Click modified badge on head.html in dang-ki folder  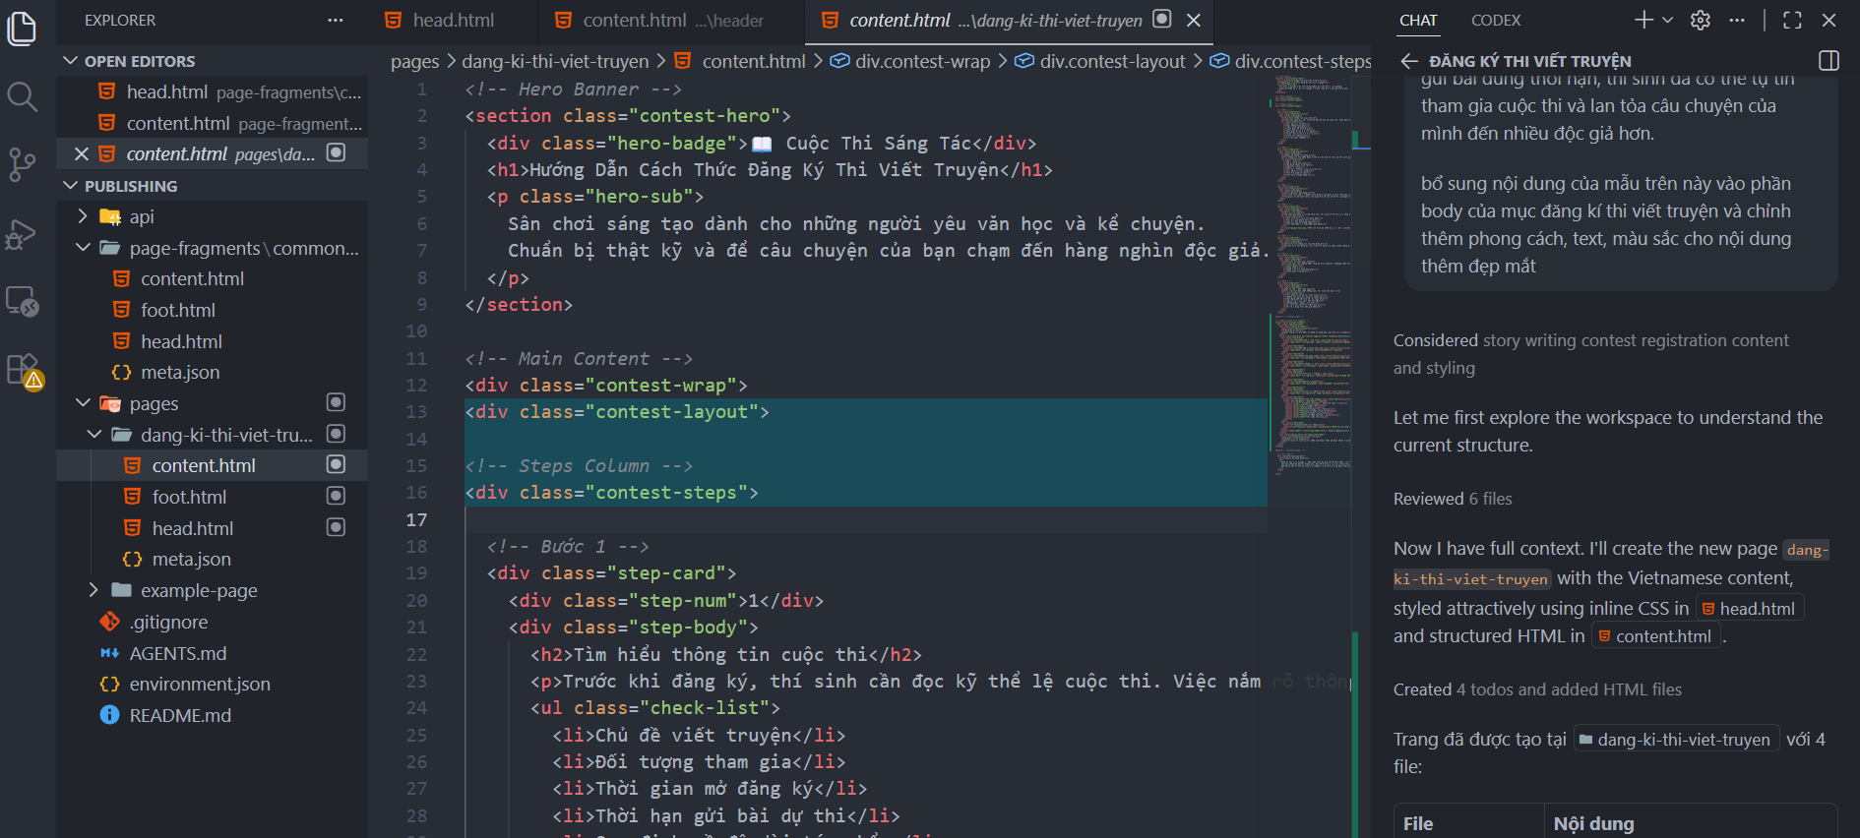click(336, 527)
